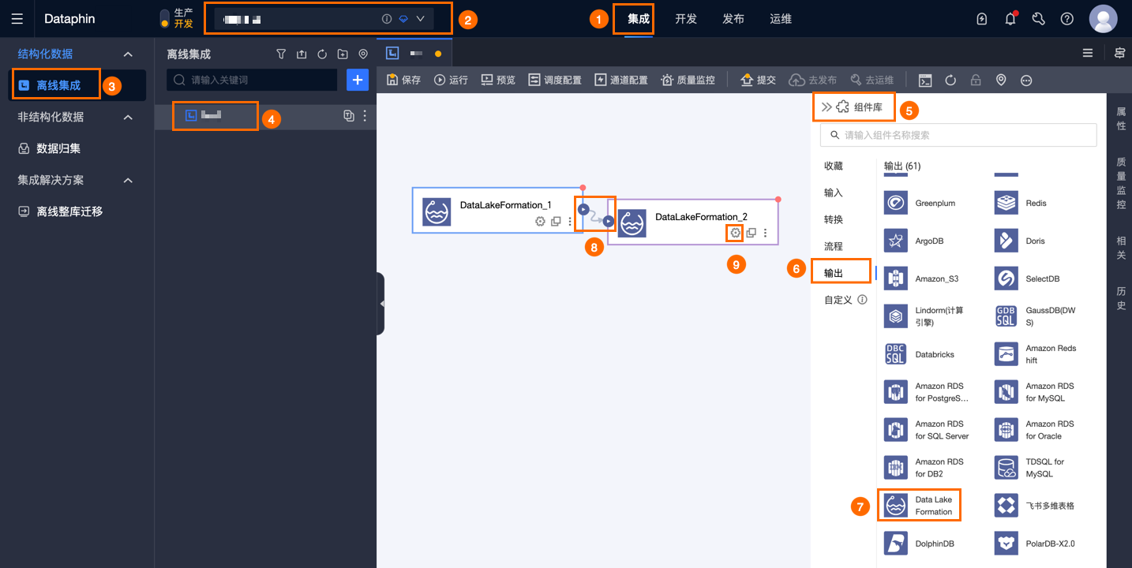Collapse the 非结构化数据 section
1132x568 pixels.
click(128, 117)
